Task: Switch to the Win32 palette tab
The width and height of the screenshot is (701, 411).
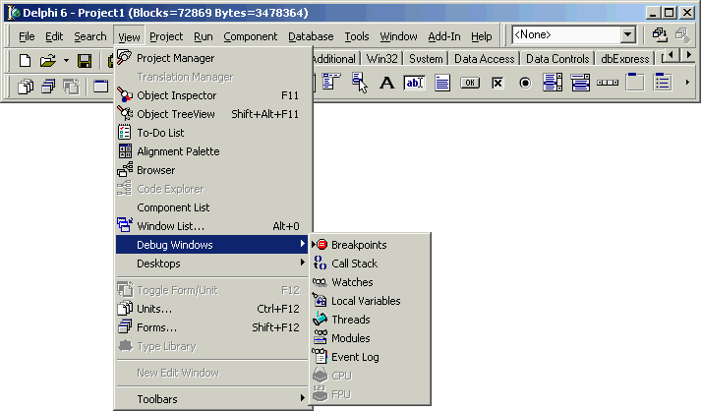Action: click(382, 59)
